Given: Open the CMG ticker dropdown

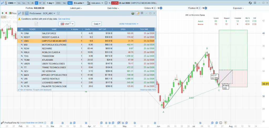Looking at the screenshot, I should pos(12,3).
